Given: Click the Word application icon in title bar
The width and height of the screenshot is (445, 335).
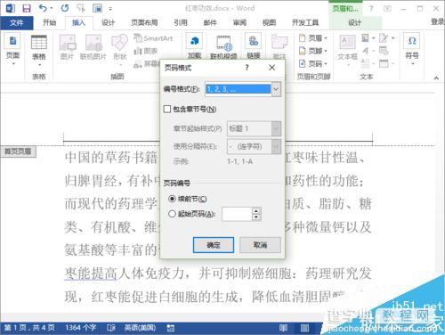Looking at the screenshot, I should (x=11, y=8).
